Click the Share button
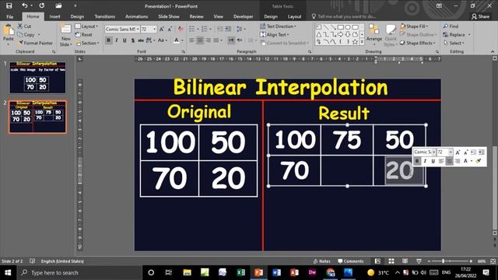498x280 pixels. [x=481, y=16]
